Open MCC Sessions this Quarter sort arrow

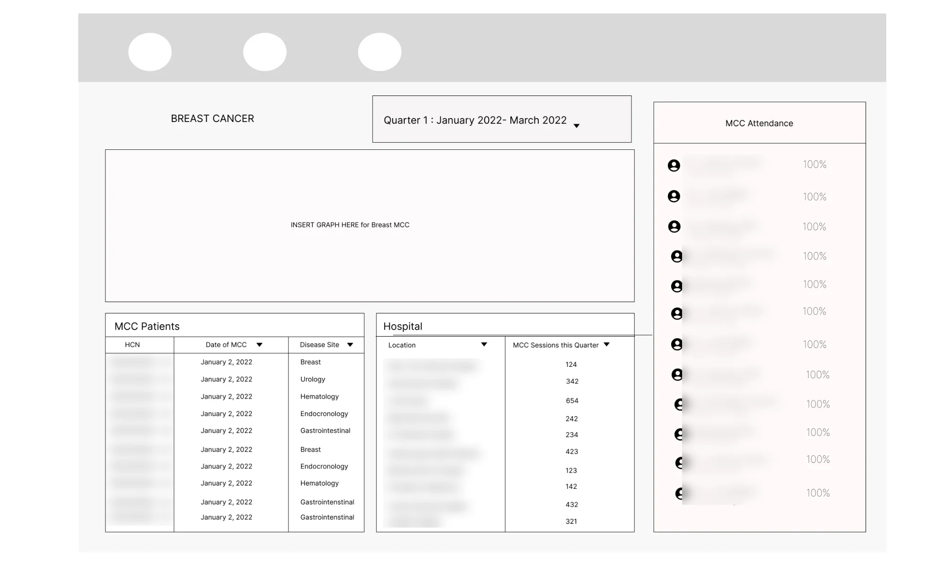point(606,345)
